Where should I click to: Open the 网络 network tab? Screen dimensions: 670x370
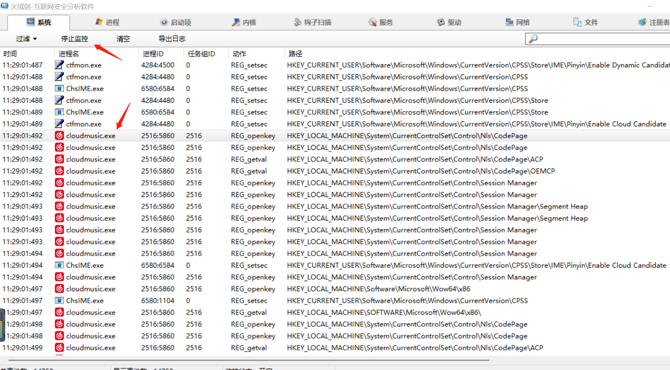tap(518, 22)
